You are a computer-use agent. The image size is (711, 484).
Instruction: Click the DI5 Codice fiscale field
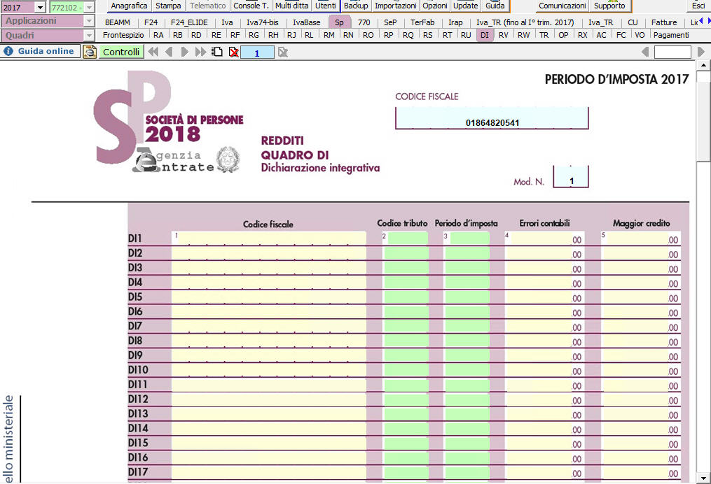(x=269, y=297)
